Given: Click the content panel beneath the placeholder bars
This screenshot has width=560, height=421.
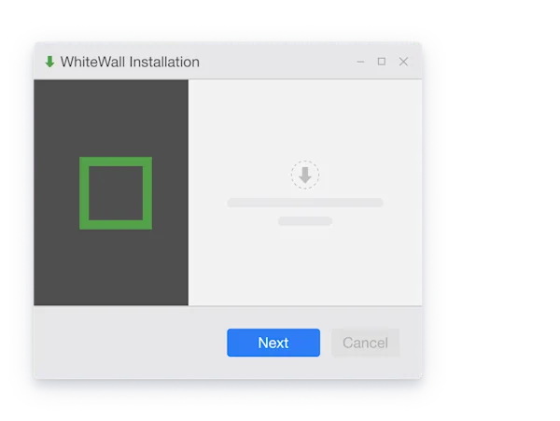Looking at the screenshot, I should pos(305,266).
